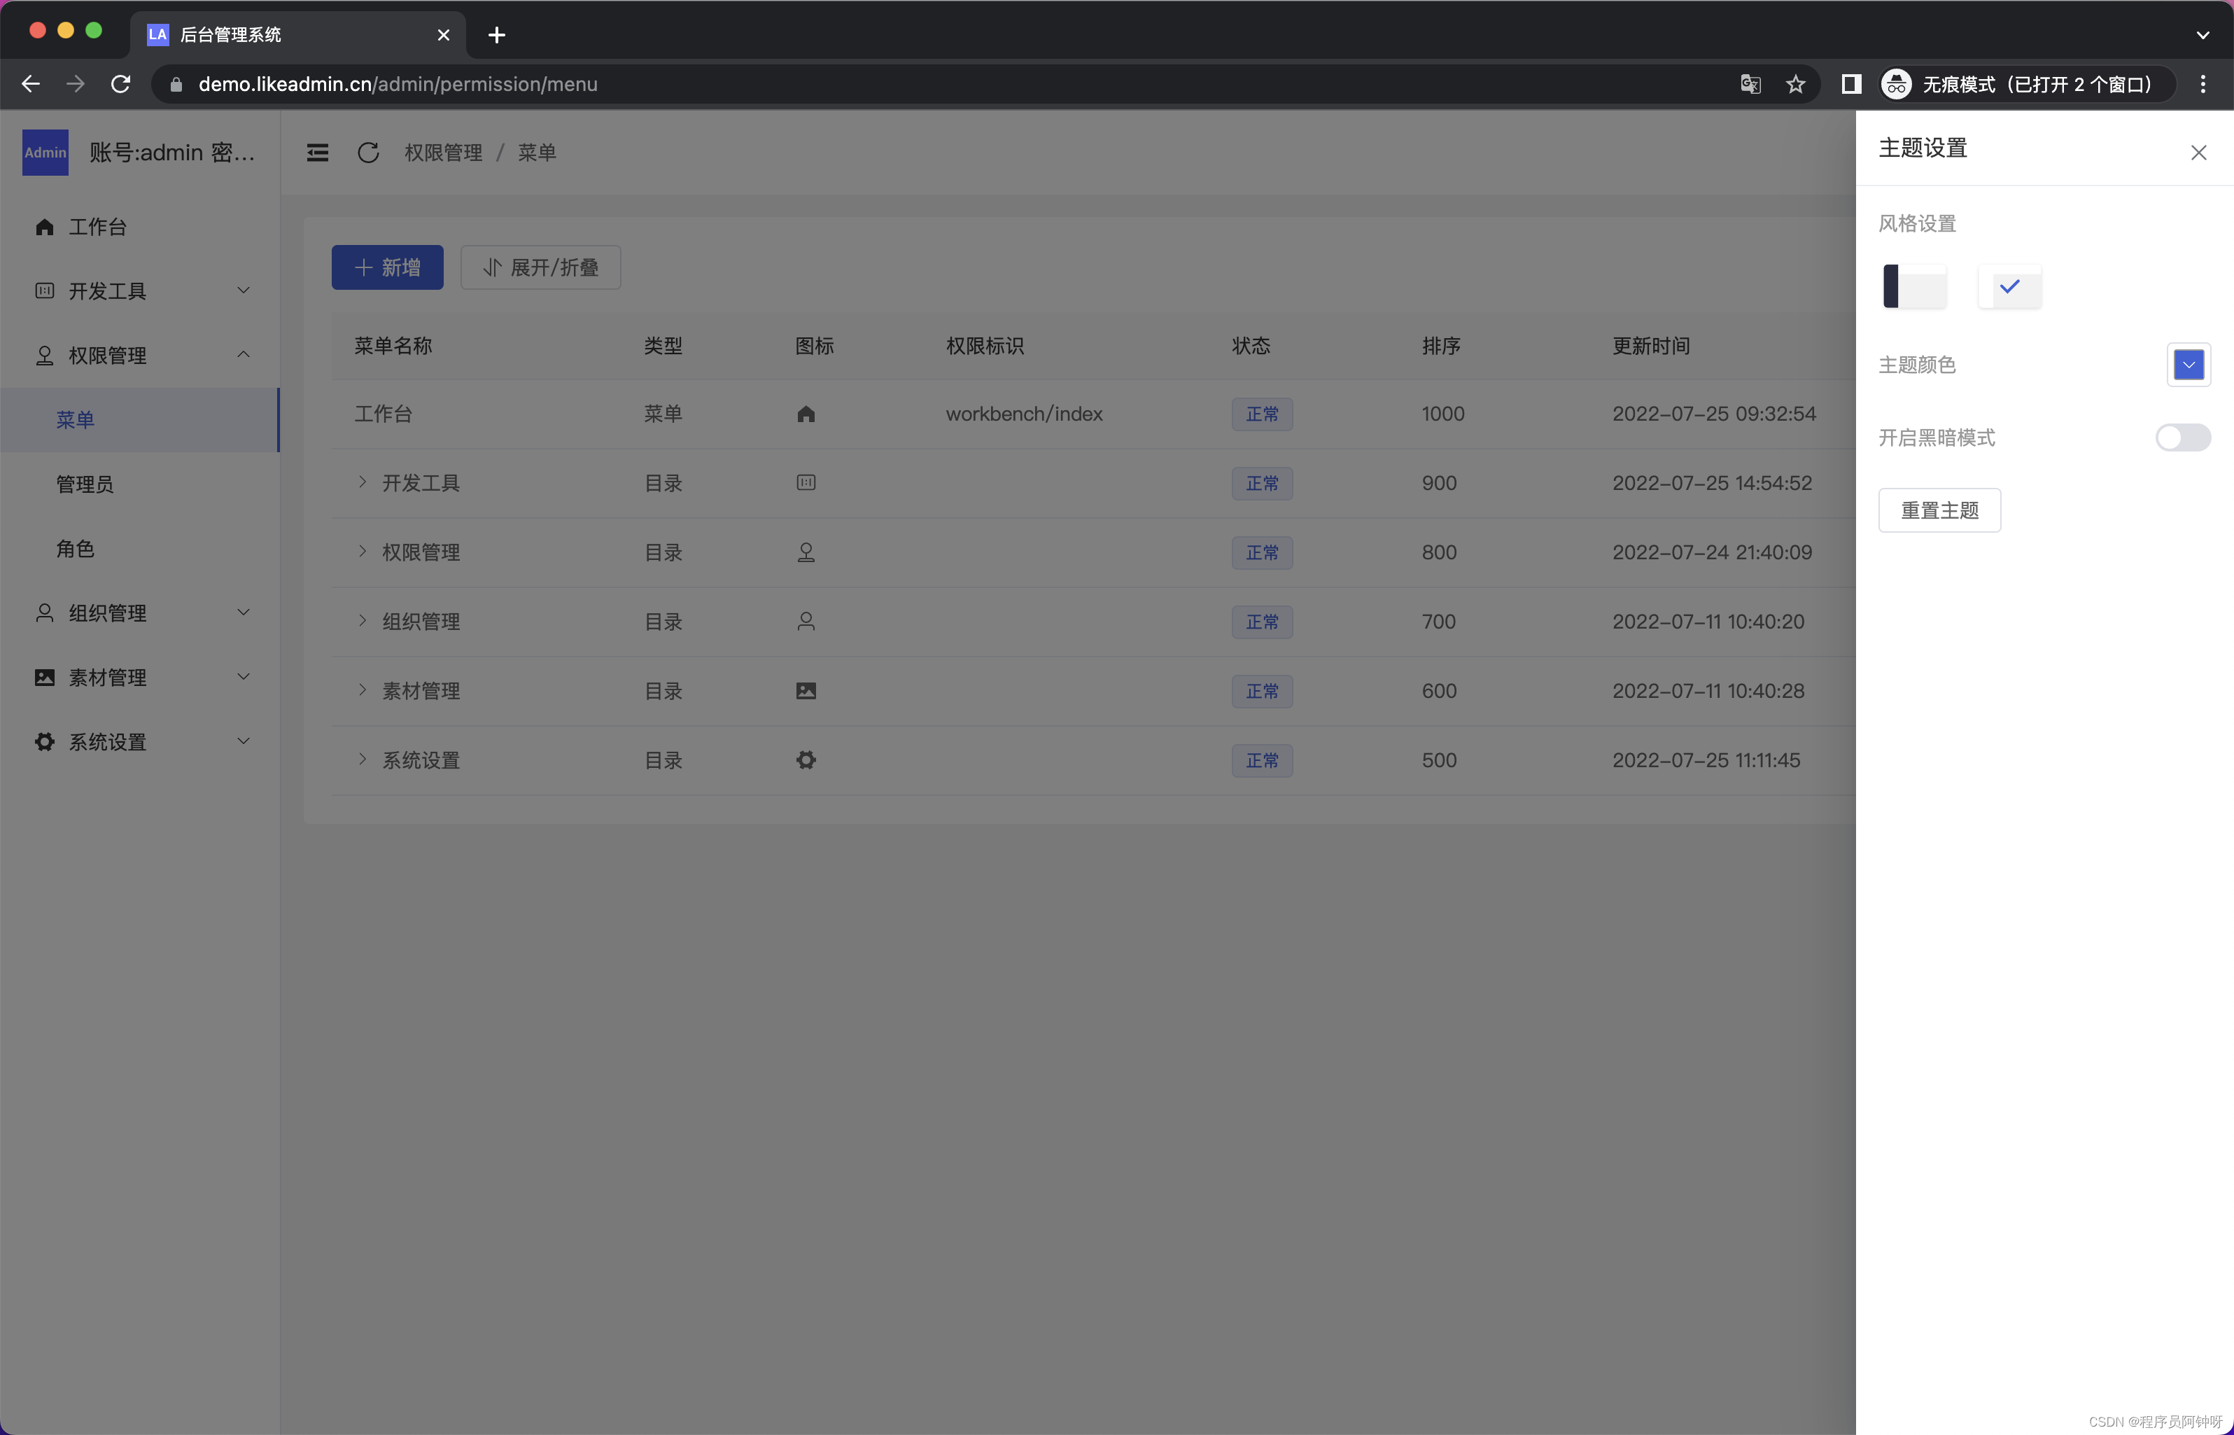The image size is (2234, 1435).
Task: Click the user icon in 组织管理 table row
Action: click(x=806, y=622)
